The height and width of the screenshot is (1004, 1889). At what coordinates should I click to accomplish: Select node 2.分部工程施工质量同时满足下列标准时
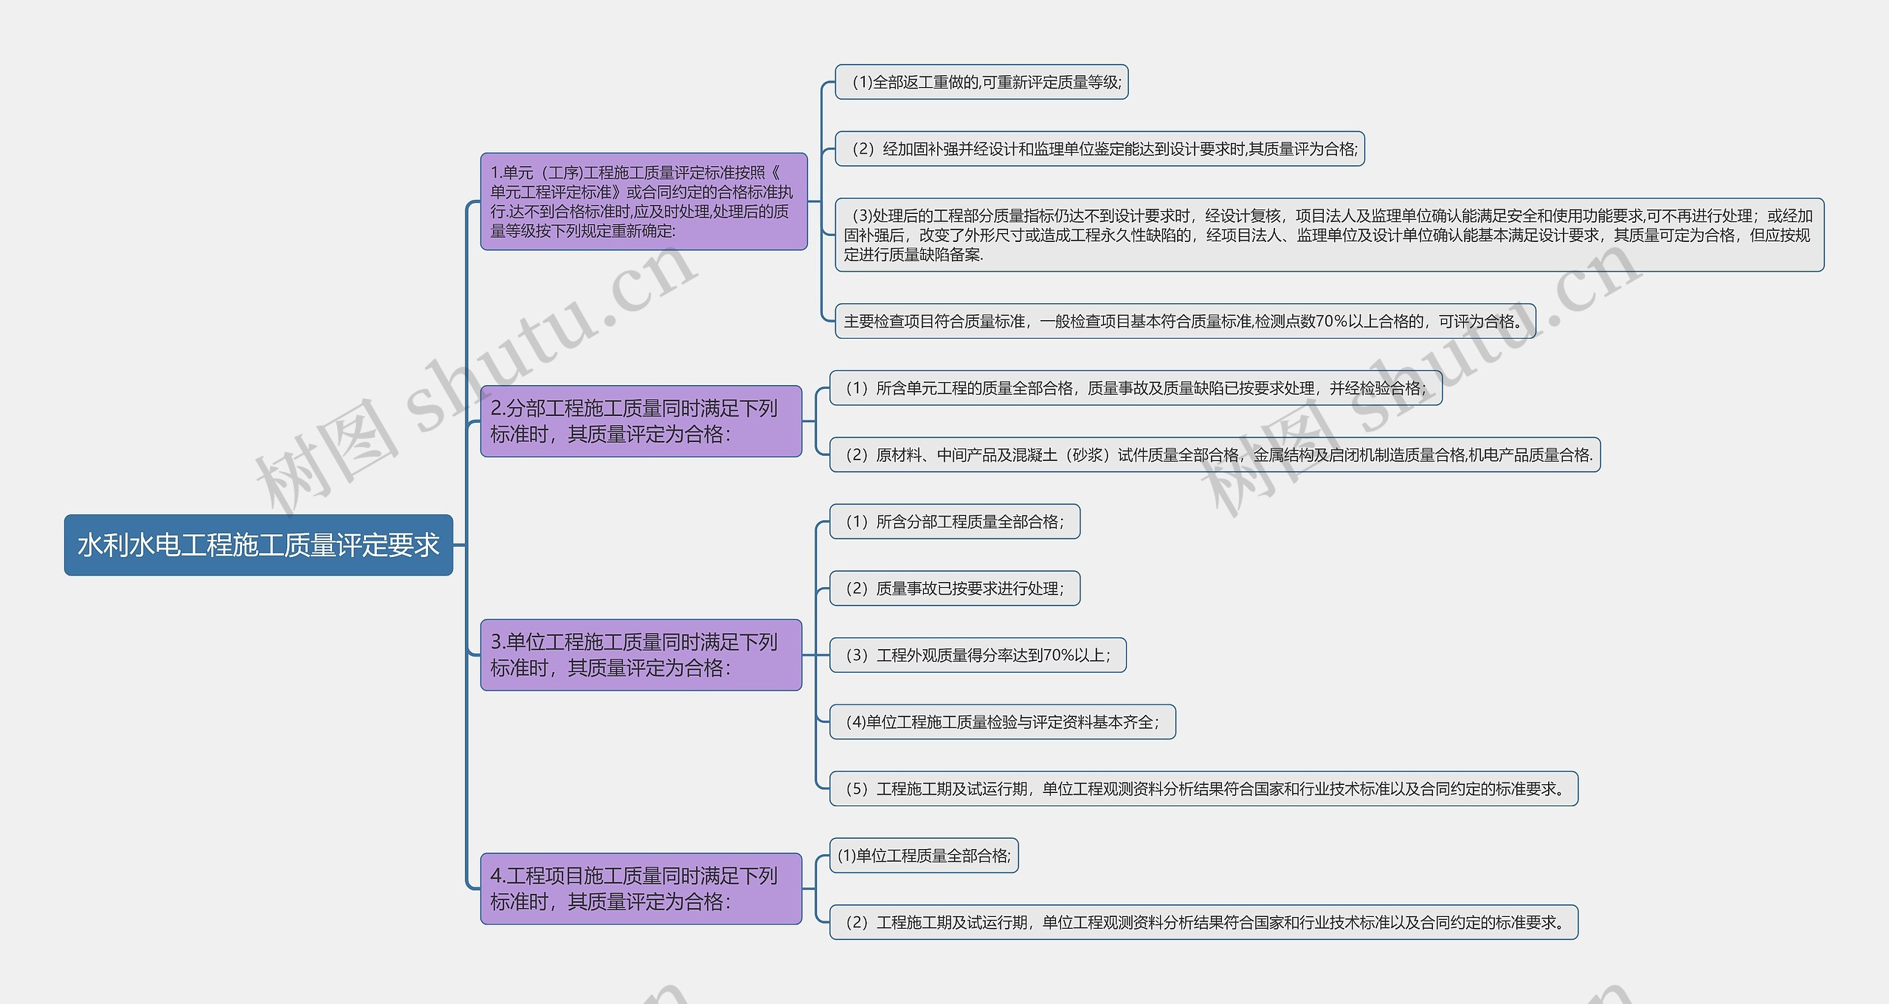(x=641, y=421)
